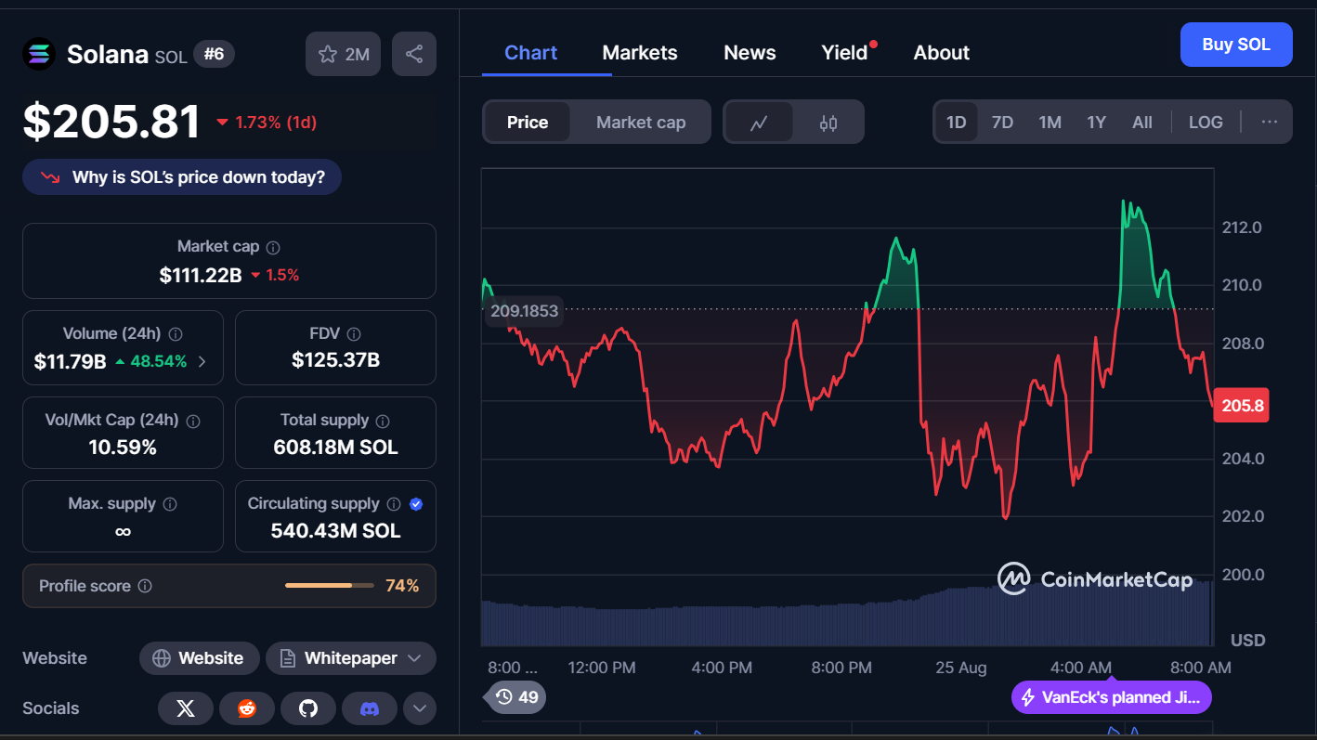The height and width of the screenshot is (740, 1317).
Task: Open the Yield tab
Action: click(x=844, y=53)
